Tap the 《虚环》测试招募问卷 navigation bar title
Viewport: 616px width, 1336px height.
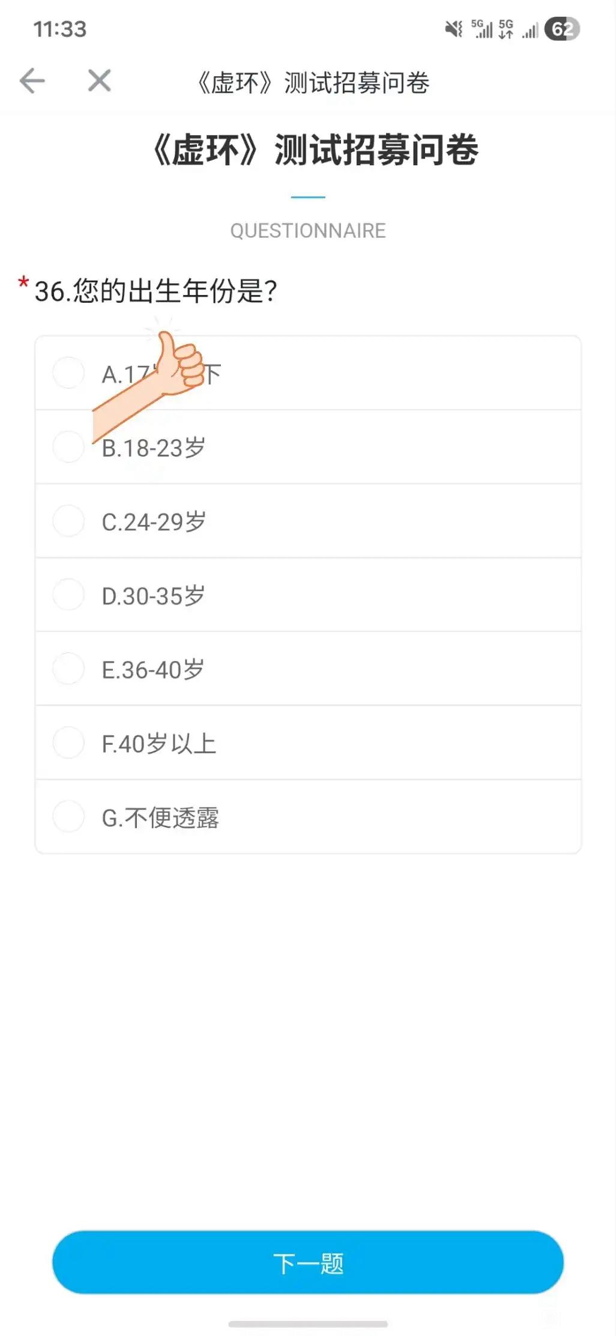(313, 83)
